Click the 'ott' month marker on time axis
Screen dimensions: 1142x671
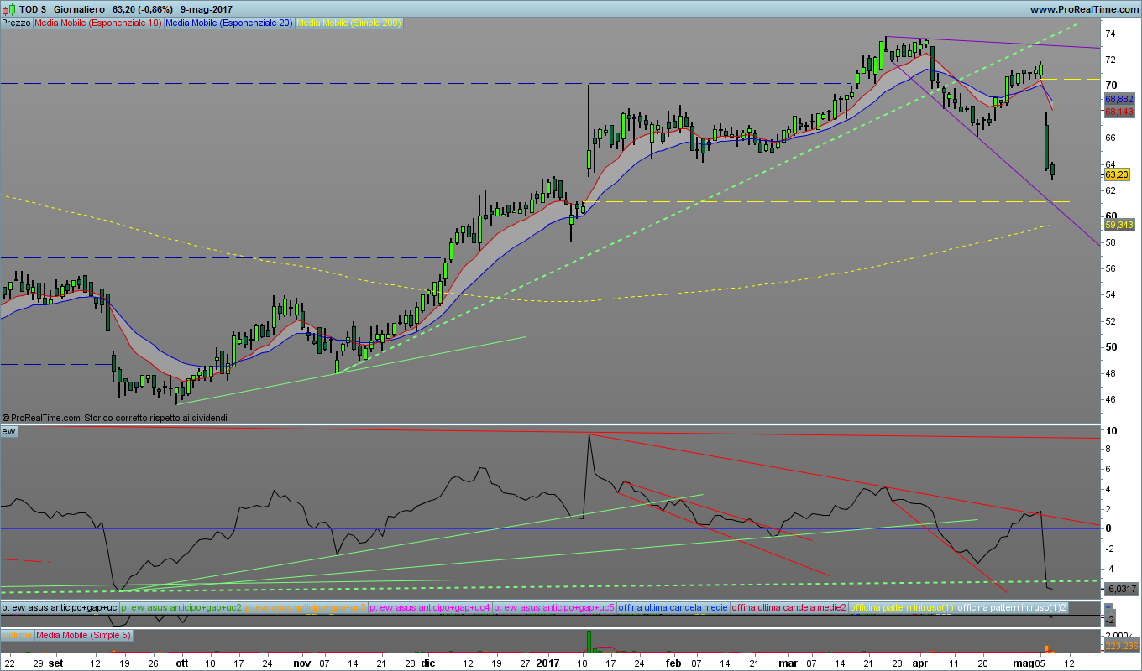pyautogui.click(x=182, y=663)
